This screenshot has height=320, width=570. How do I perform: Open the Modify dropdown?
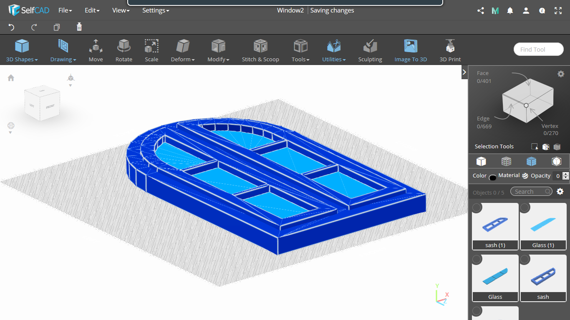click(218, 50)
